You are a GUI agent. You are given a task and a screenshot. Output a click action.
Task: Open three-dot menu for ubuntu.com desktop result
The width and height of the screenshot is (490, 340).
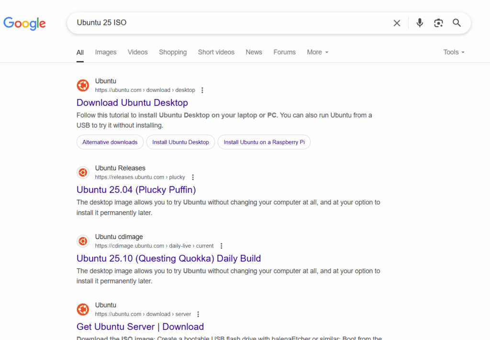click(x=202, y=90)
